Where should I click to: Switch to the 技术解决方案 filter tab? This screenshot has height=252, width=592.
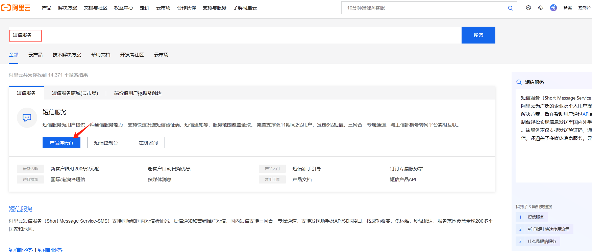(67, 55)
